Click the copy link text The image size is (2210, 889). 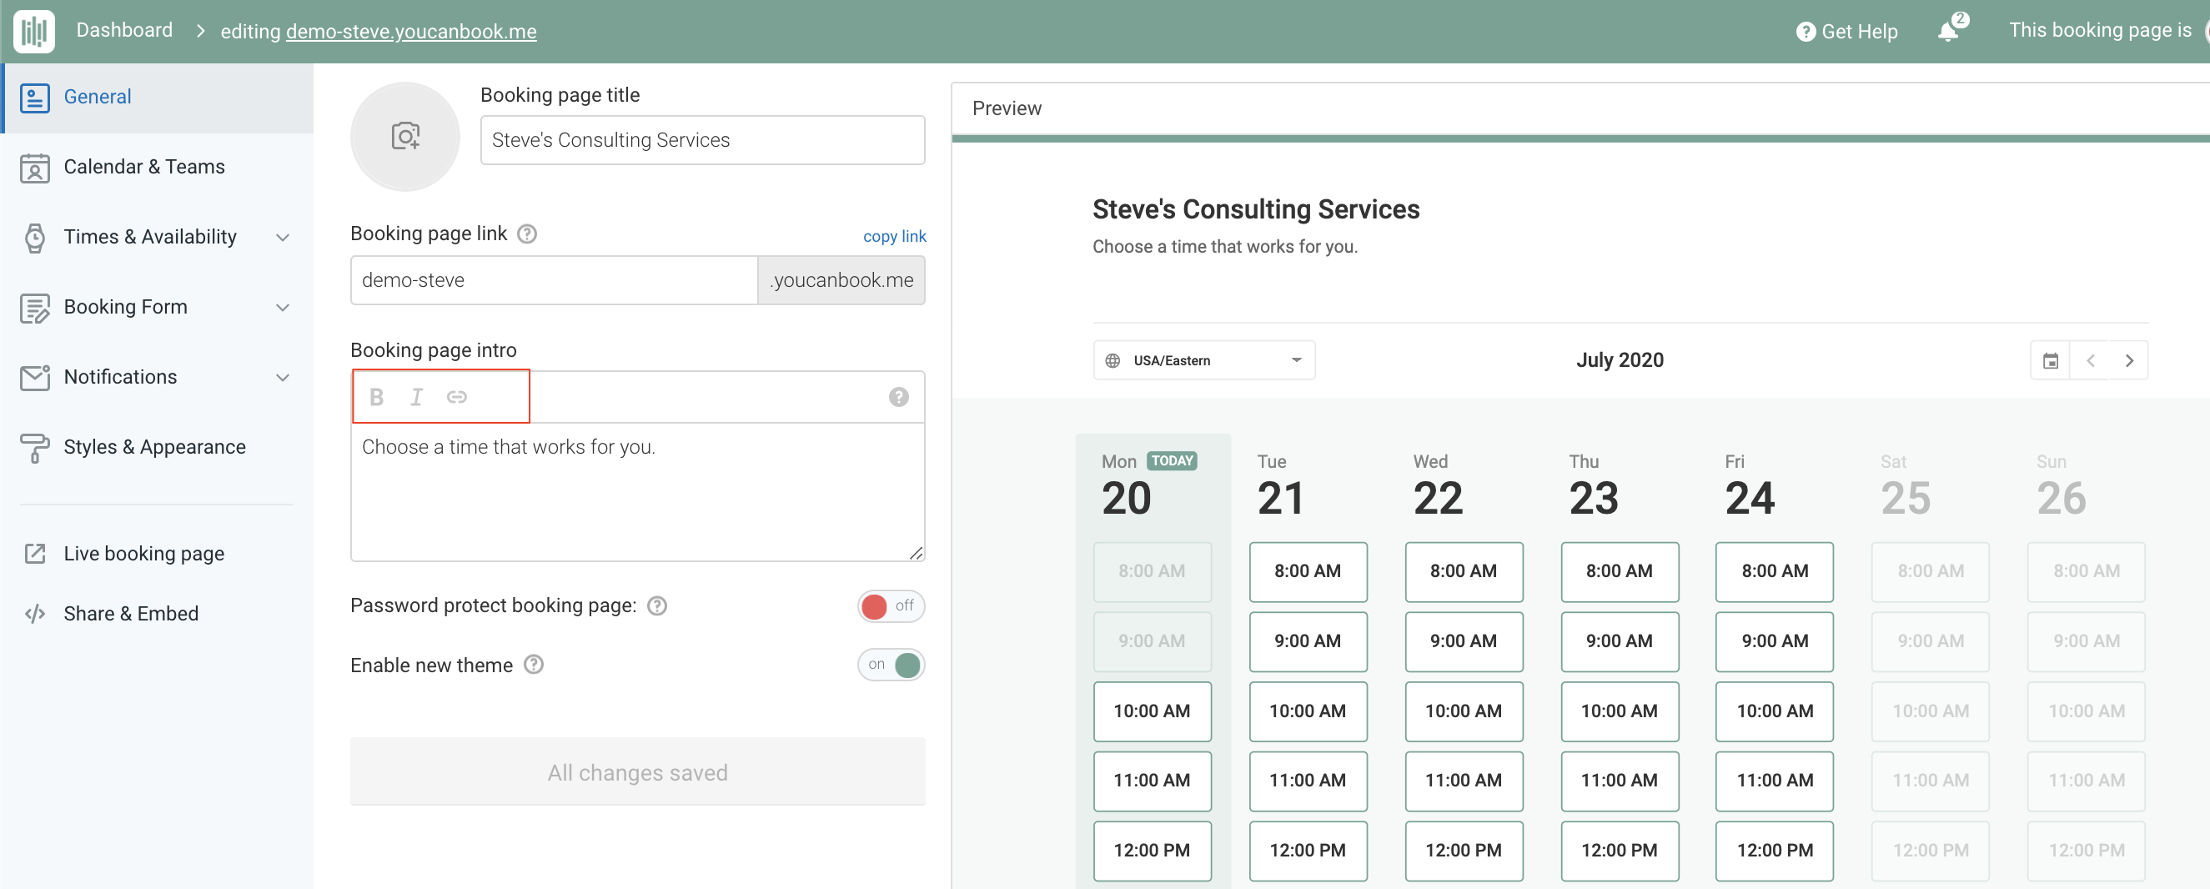click(x=894, y=236)
